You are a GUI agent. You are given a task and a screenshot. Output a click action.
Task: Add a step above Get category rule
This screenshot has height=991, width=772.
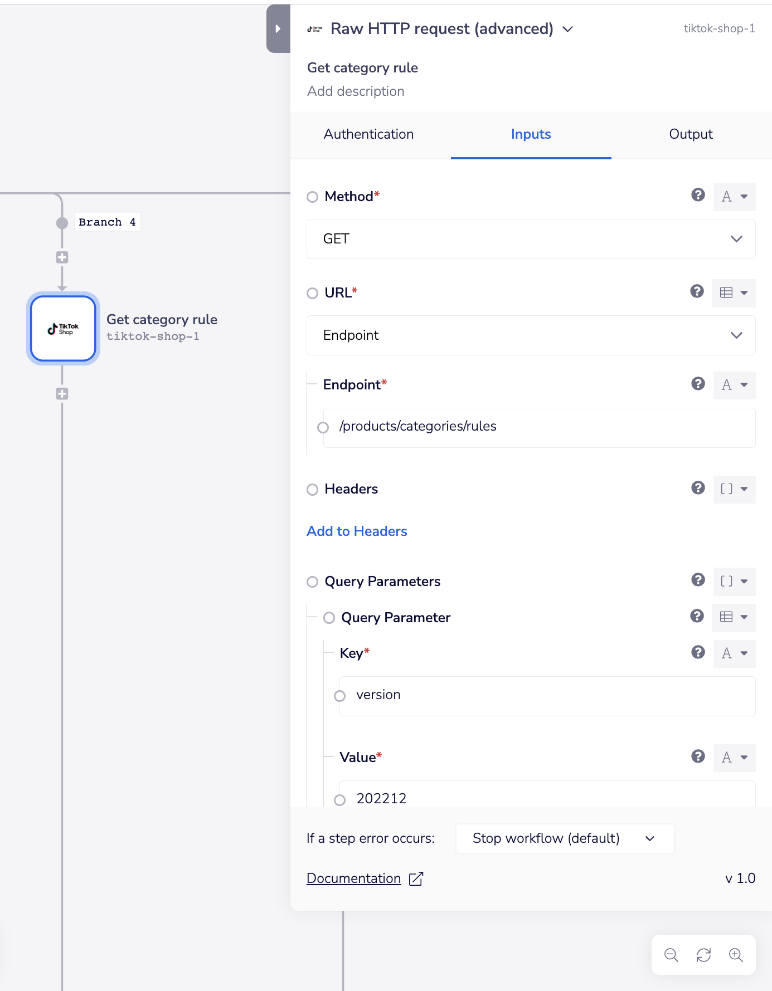[x=62, y=257]
